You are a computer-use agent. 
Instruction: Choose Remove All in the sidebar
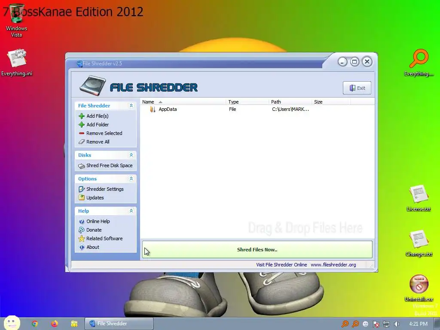[x=98, y=142]
